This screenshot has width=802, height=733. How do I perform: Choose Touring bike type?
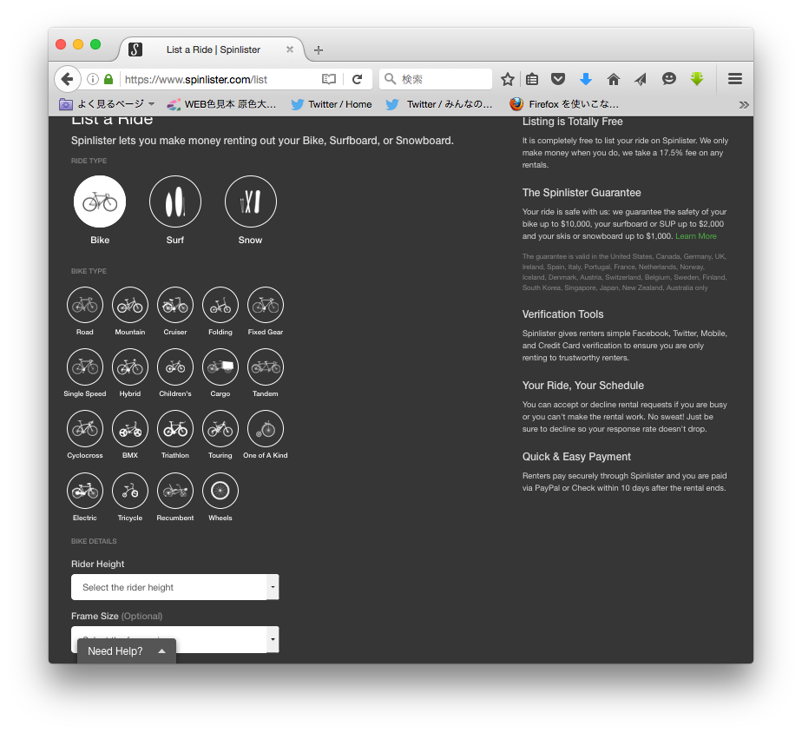point(220,429)
